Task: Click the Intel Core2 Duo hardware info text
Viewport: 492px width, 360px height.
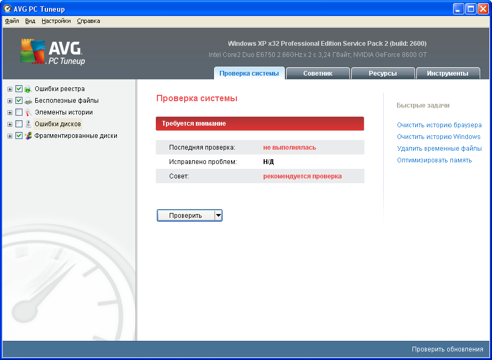Action: [318, 55]
